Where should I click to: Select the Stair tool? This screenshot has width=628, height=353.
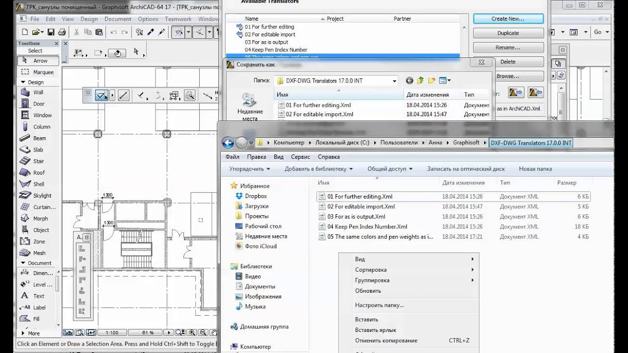click(x=38, y=161)
